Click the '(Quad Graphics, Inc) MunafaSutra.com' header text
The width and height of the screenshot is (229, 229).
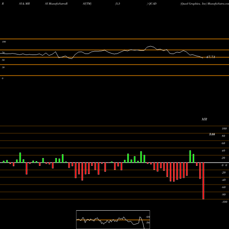204,4
